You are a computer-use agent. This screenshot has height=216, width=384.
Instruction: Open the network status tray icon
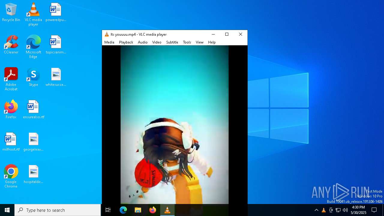338,210
